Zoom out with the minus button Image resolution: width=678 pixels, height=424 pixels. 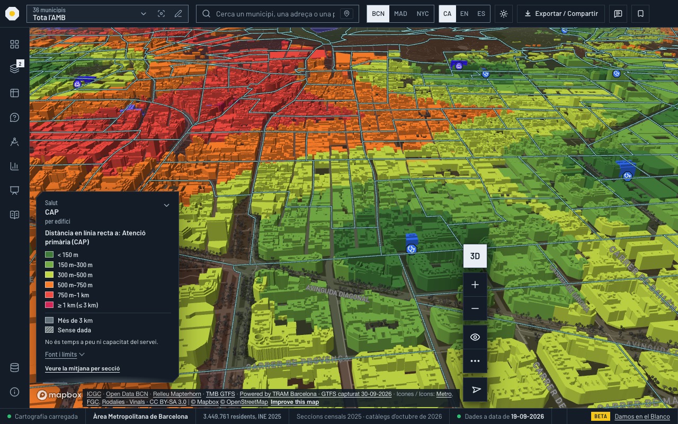tap(475, 308)
